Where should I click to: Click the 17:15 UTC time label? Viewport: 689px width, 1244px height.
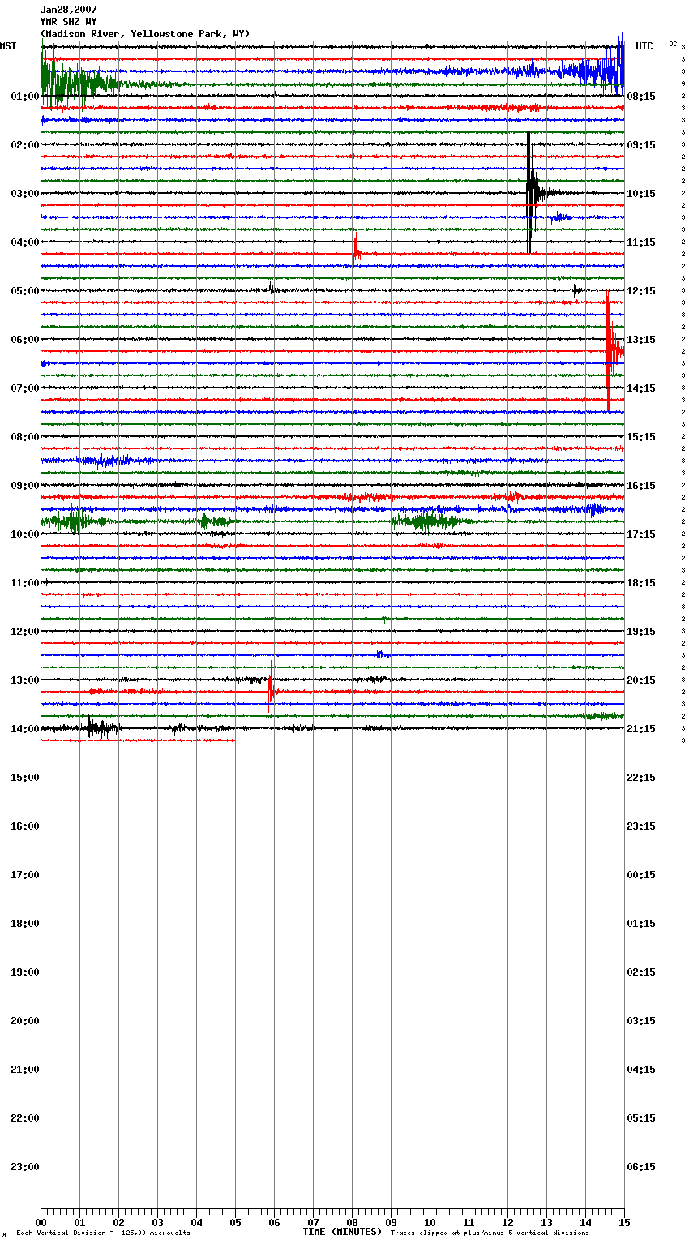[641, 534]
